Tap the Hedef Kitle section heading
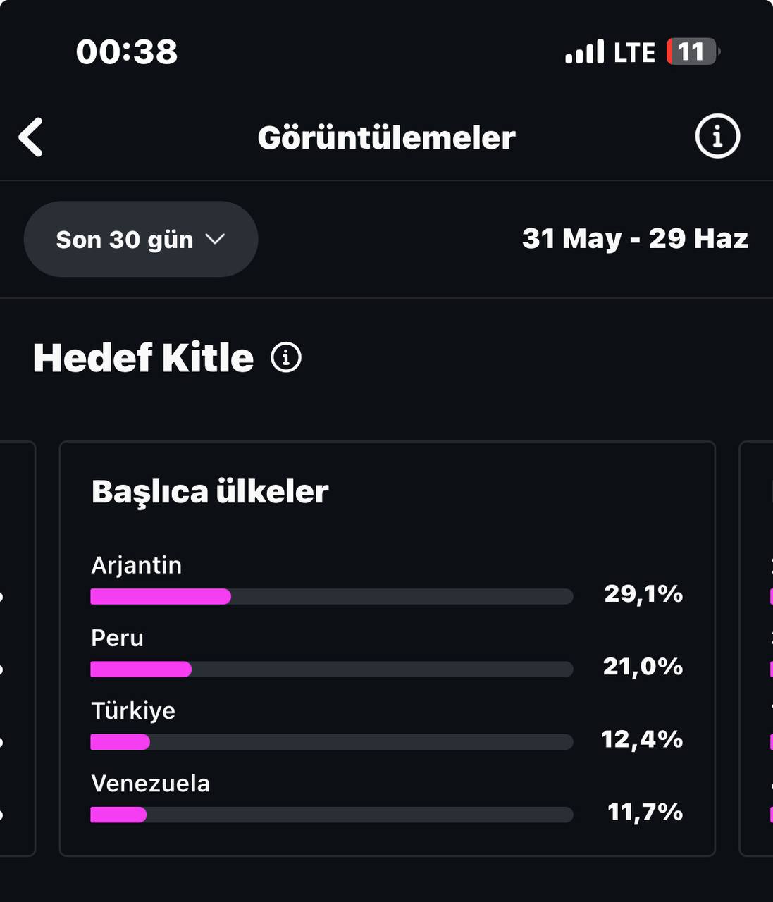 [x=144, y=358]
